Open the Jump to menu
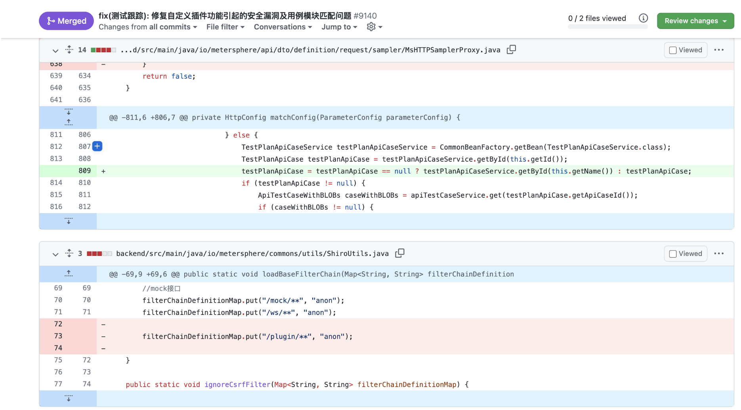Screen dimensions: 741x410 [339, 27]
